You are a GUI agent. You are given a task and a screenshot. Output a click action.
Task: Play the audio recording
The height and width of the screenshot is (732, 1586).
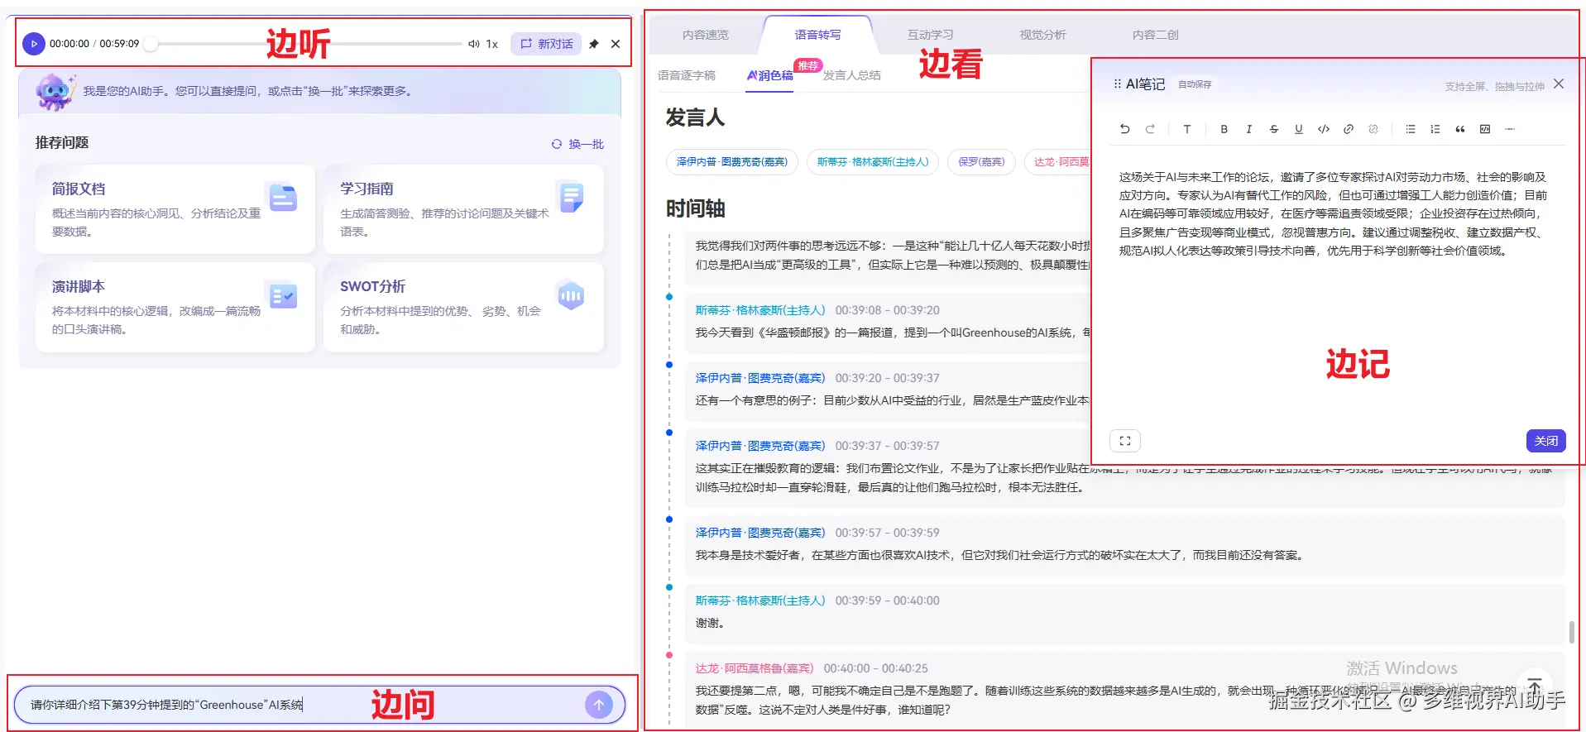[x=33, y=44]
